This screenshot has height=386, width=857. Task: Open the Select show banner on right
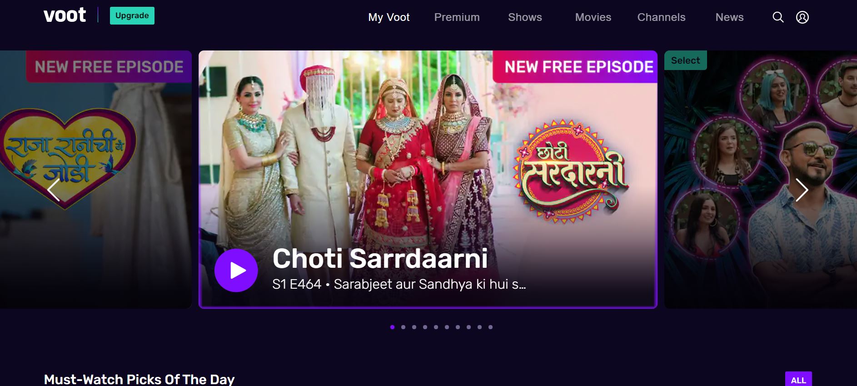[761, 180]
